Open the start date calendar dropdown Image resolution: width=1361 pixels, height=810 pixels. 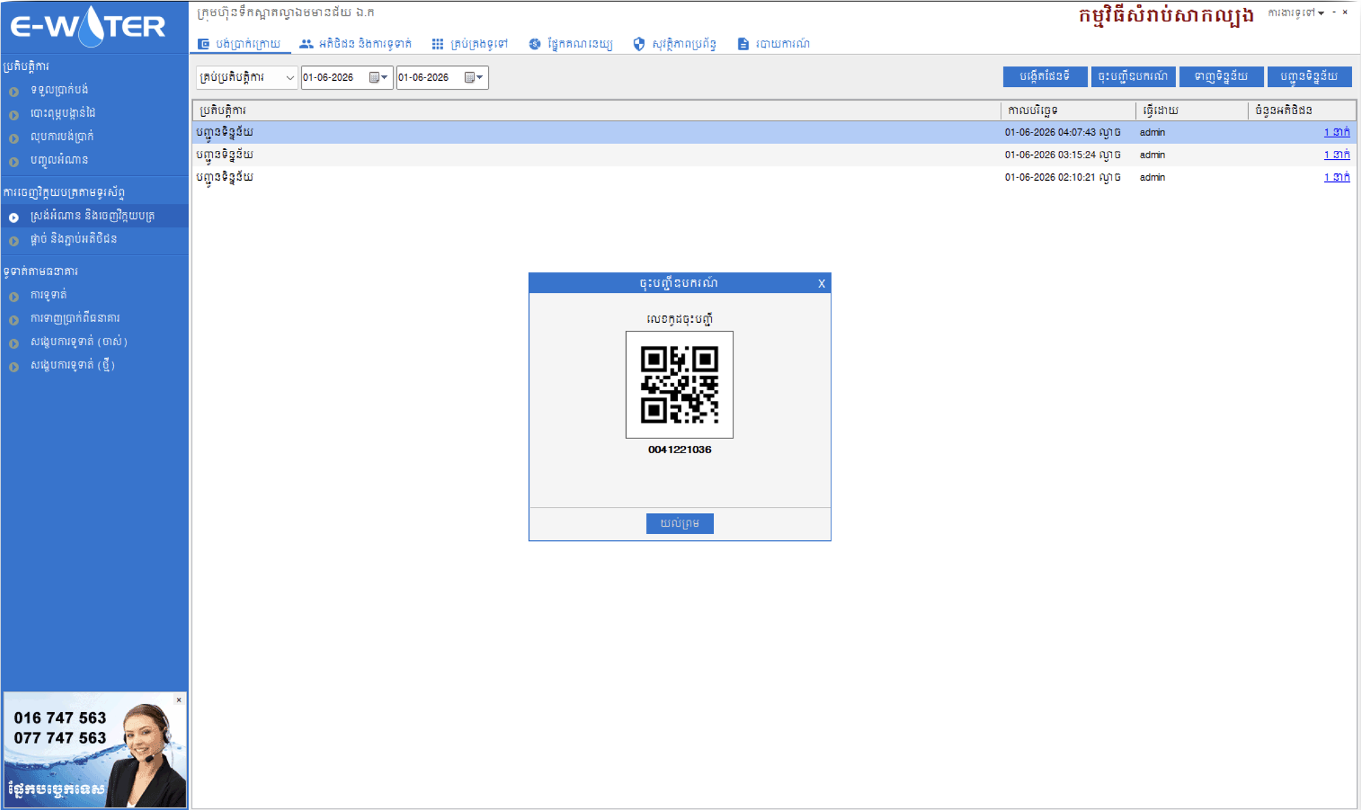point(378,77)
